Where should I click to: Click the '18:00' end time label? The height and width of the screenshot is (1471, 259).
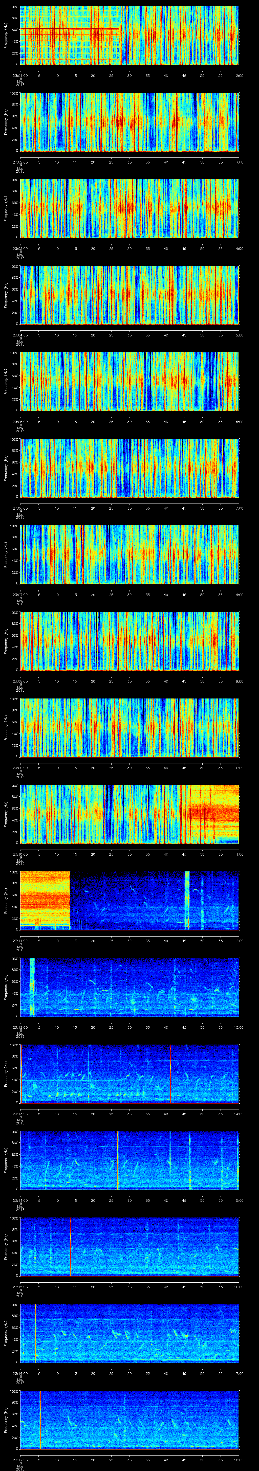point(239,1460)
